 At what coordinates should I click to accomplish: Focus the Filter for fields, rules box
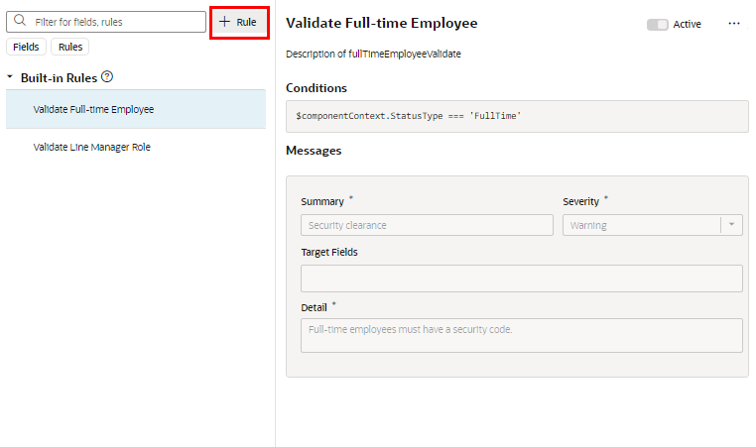(106, 22)
